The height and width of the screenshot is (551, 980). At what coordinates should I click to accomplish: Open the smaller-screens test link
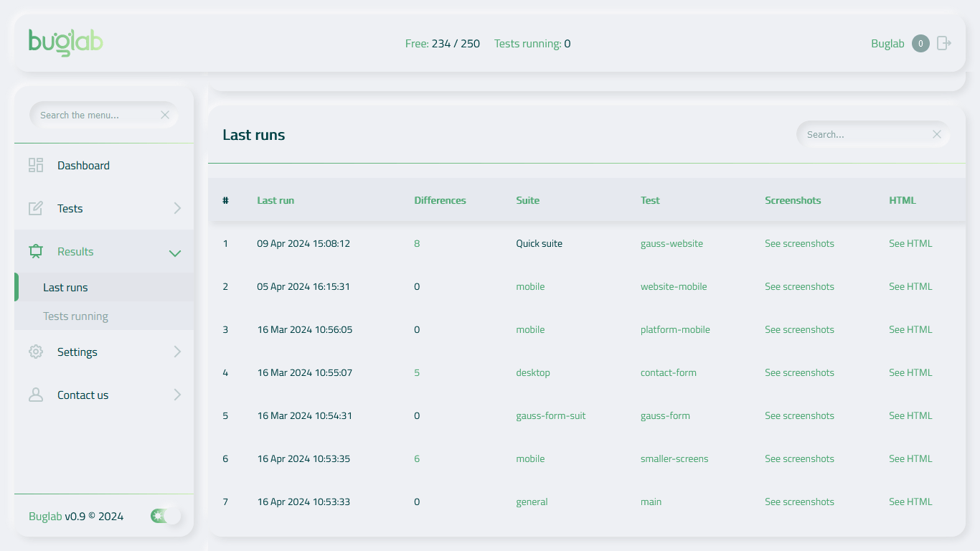(x=674, y=458)
